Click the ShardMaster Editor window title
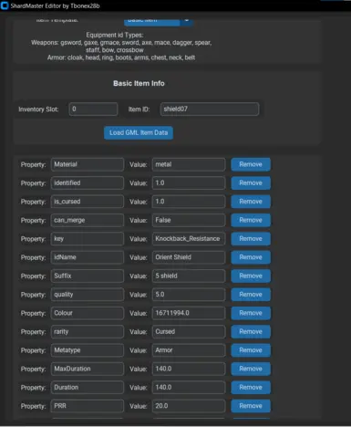This screenshot has height=427, width=351. [55, 5]
